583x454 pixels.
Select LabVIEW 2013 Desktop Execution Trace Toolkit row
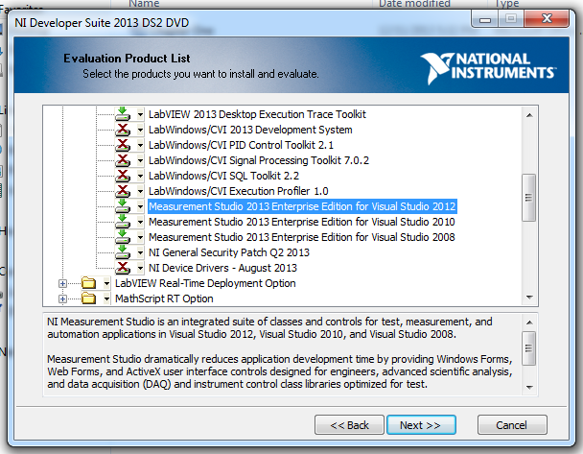pos(257,114)
